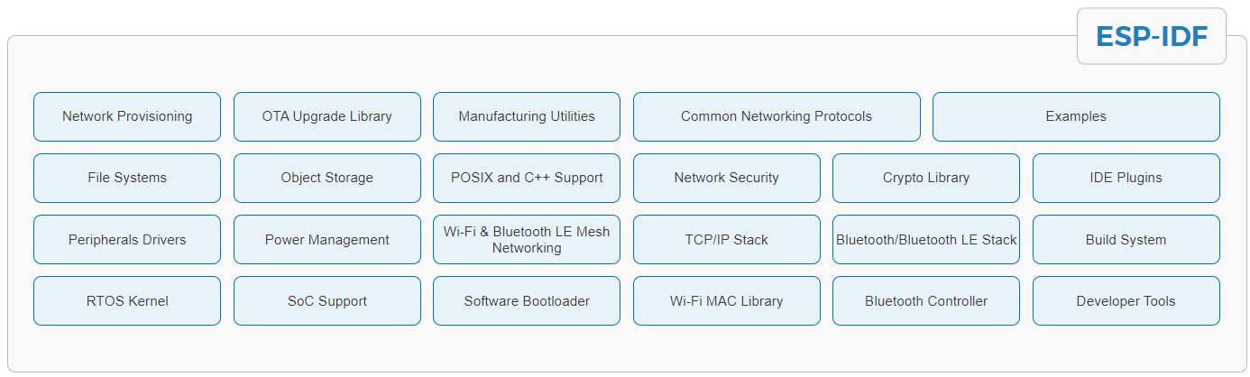Open the Examples block
1250x377 pixels.
point(1076,116)
